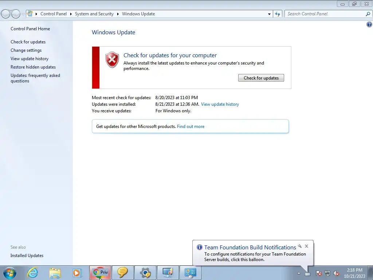
Task: Open Action Center flag tray icon
Action: [x=319, y=273]
